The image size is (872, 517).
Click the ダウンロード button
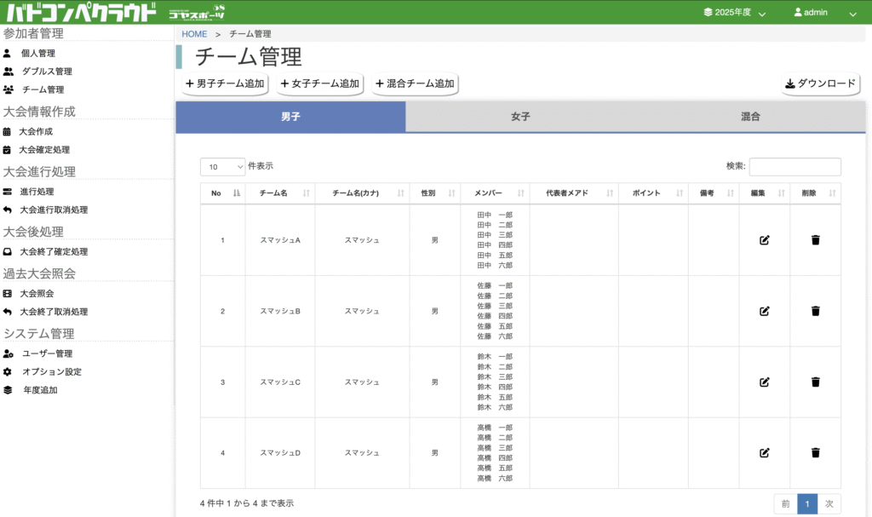(820, 83)
